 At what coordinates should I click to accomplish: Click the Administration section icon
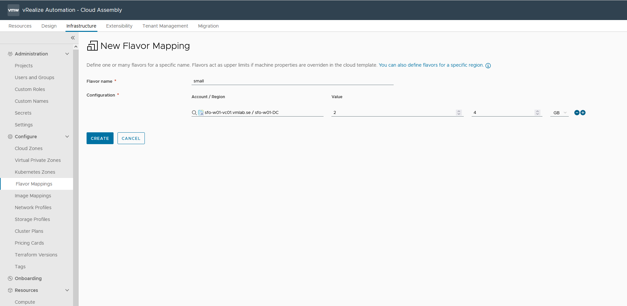coord(10,54)
